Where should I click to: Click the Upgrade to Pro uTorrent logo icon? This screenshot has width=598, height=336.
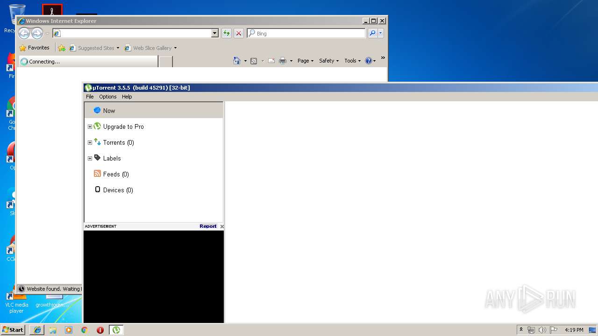(97, 126)
